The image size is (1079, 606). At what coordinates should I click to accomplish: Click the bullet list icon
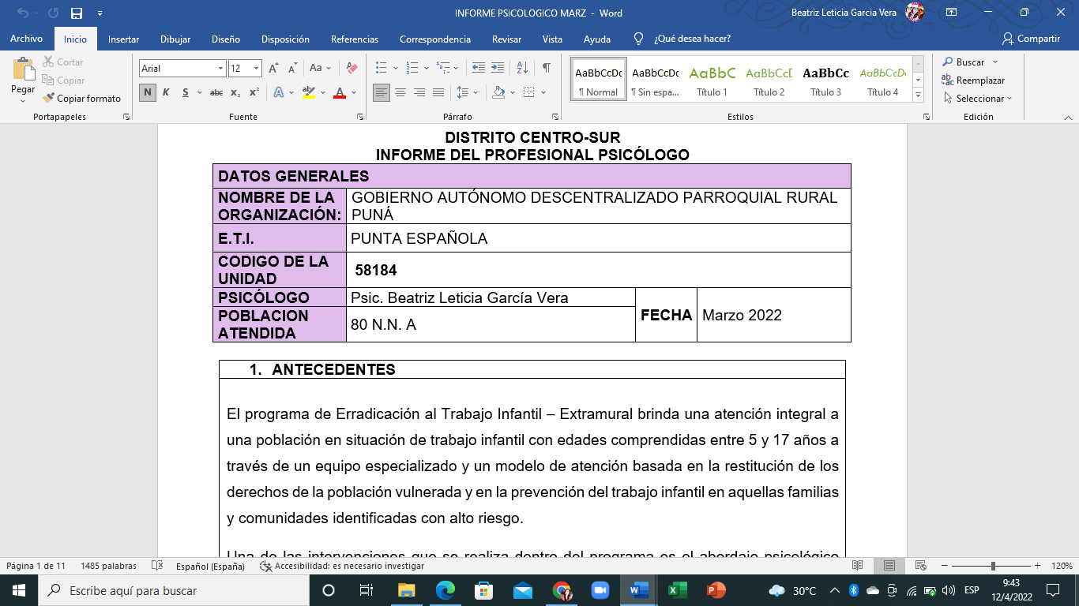tap(382, 69)
